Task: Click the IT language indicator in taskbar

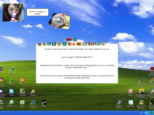Action: 141,113
